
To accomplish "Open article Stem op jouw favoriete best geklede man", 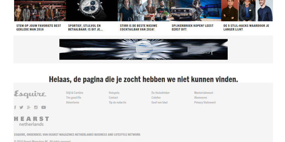I will click(39, 27).
